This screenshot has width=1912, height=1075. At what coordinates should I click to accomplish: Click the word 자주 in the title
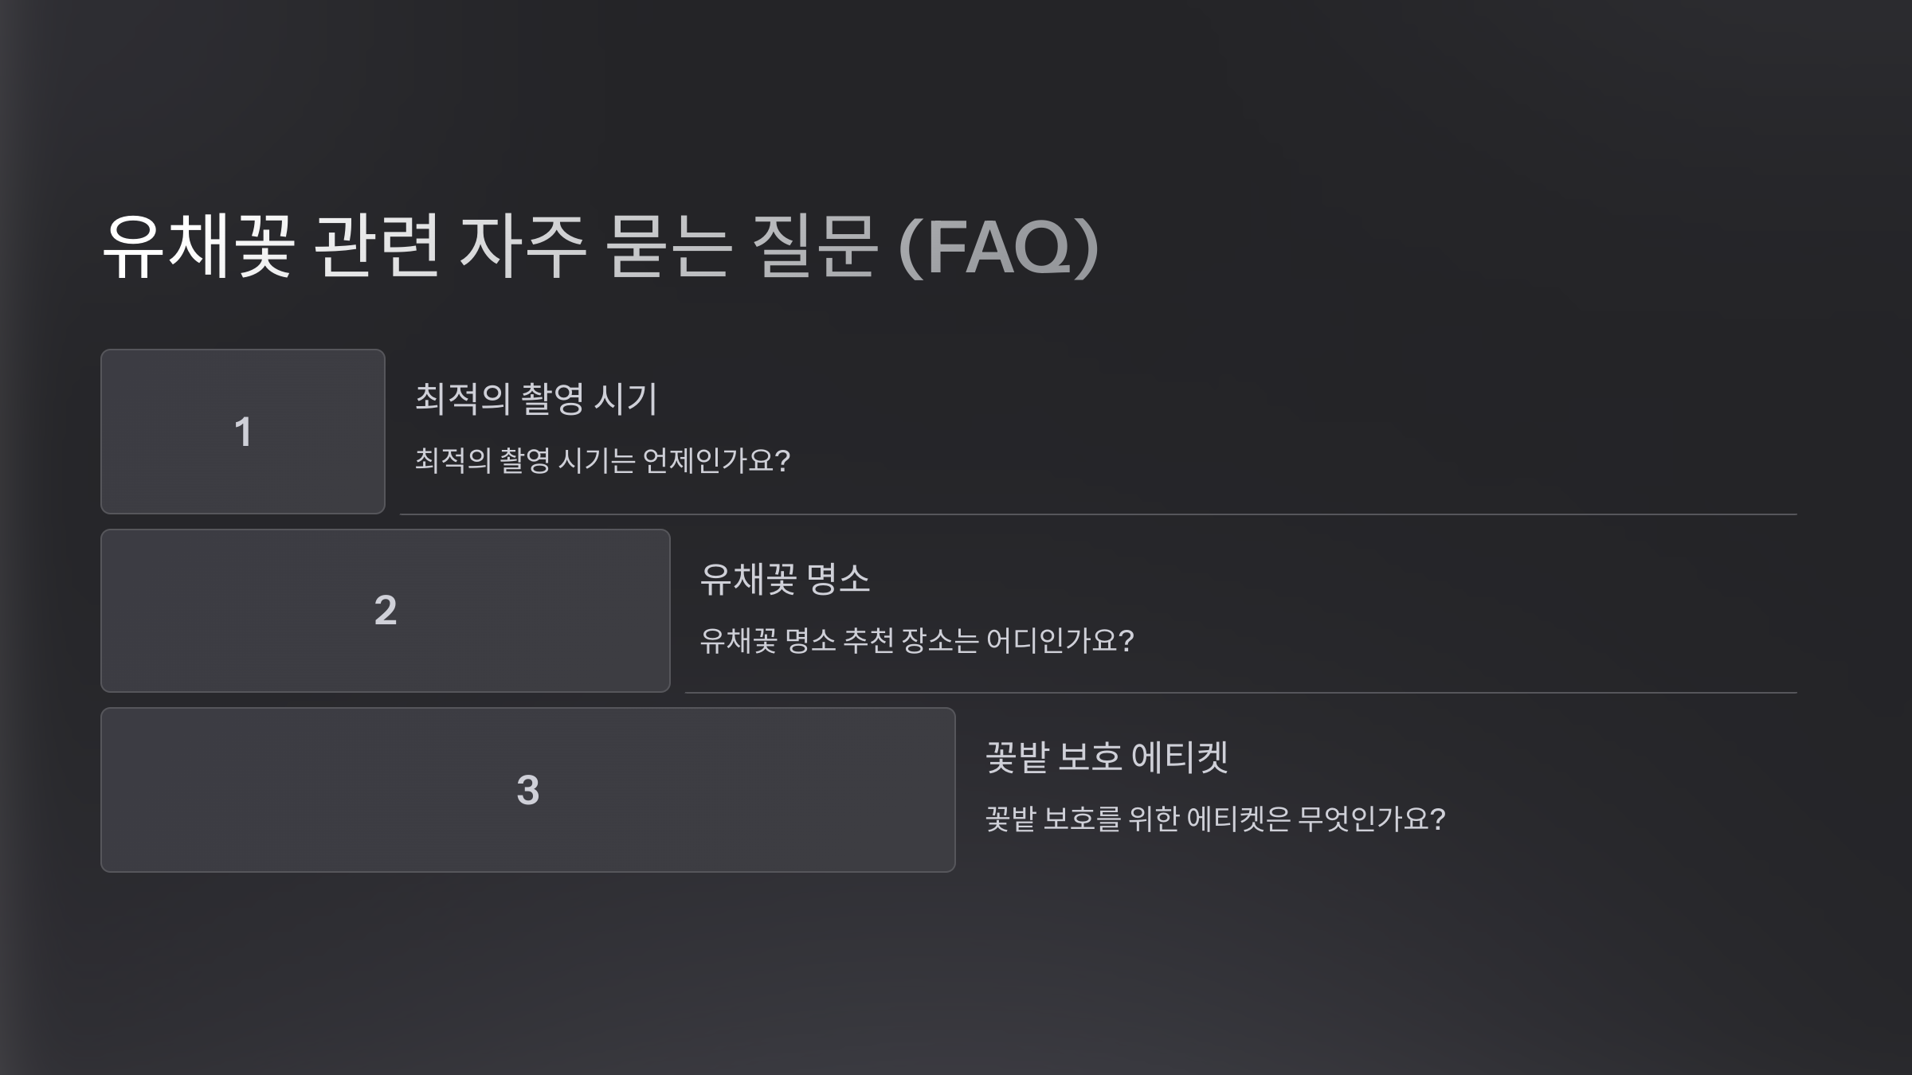(x=523, y=247)
